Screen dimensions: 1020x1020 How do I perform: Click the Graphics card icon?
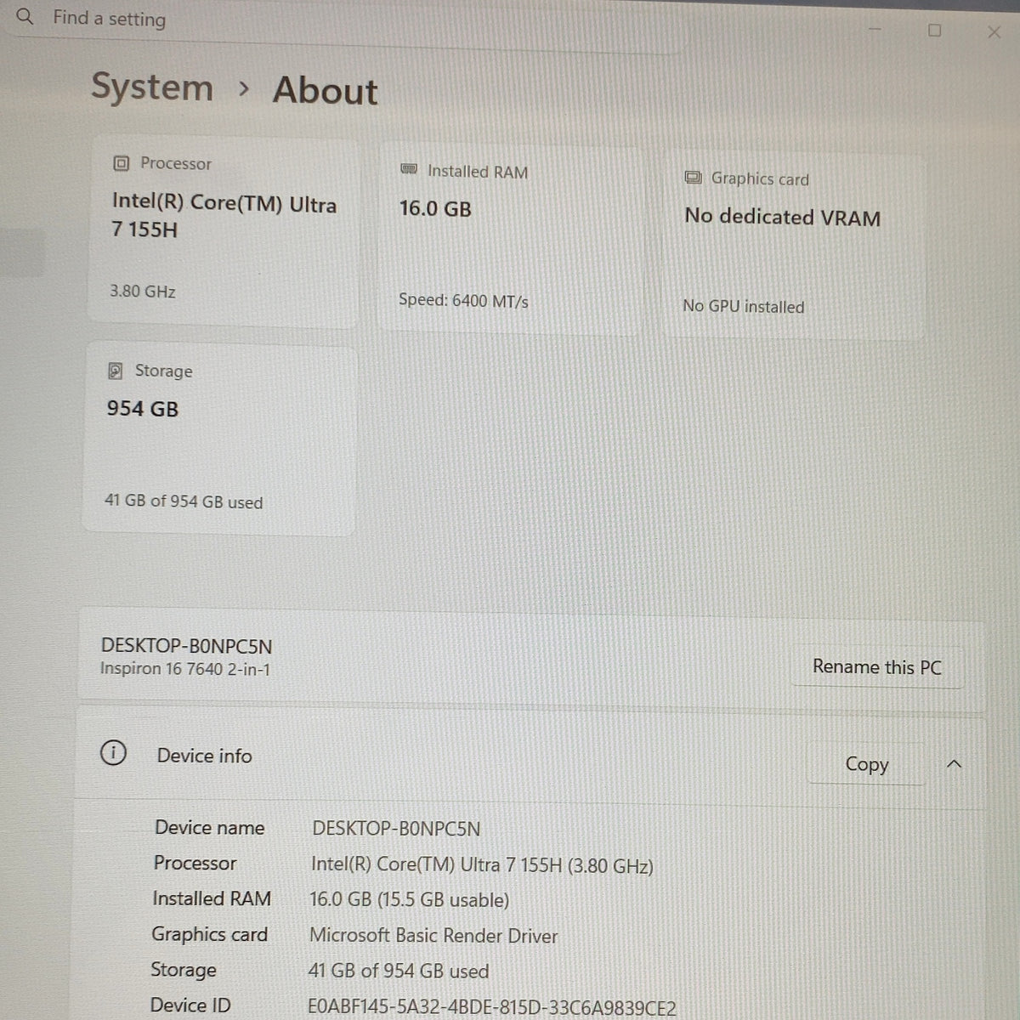[x=693, y=178]
